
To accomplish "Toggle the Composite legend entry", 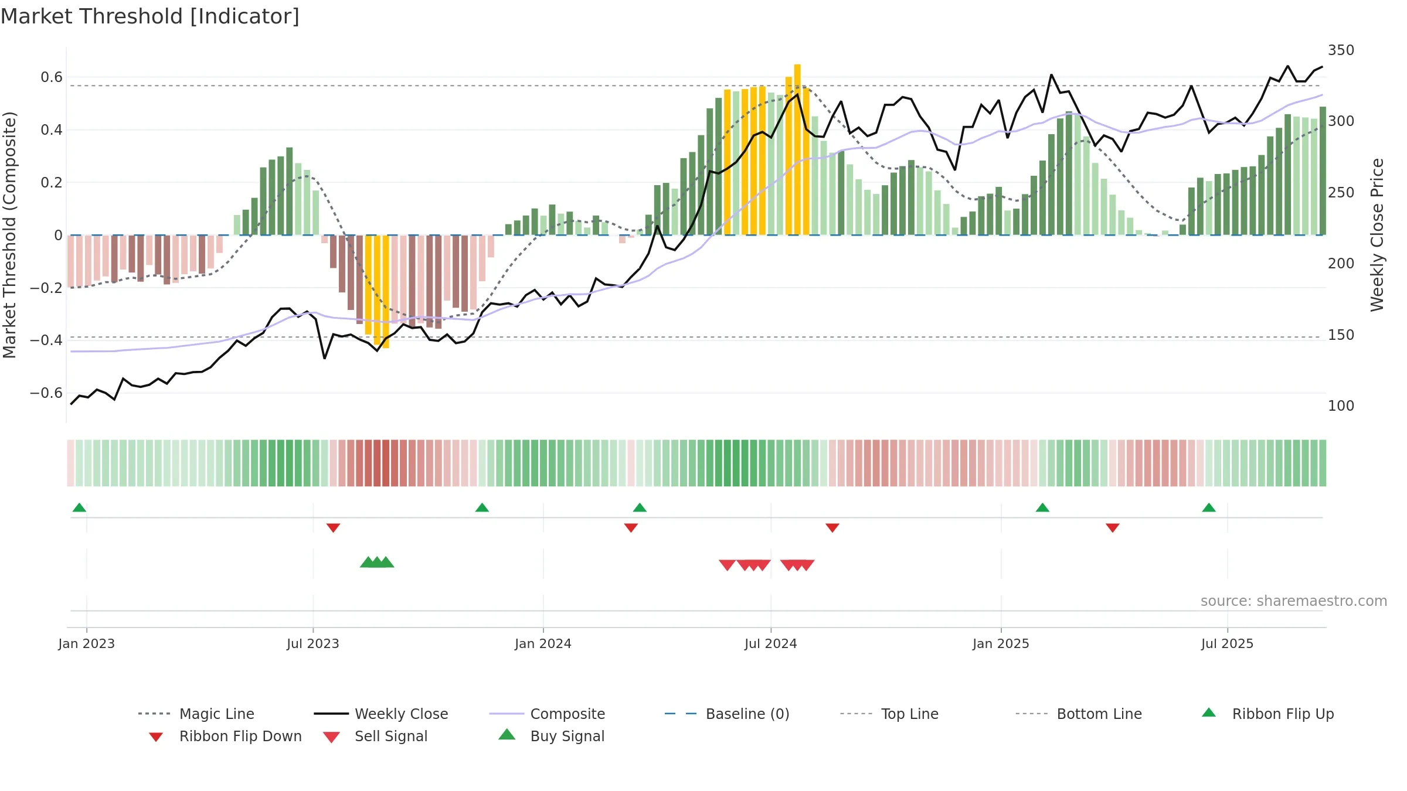I will 547,714.
